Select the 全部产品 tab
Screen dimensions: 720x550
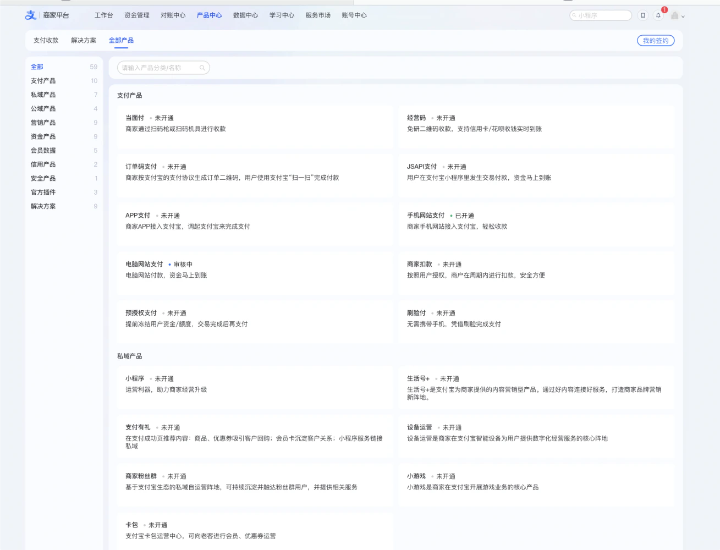pyautogui.click(x=121, y=40)
